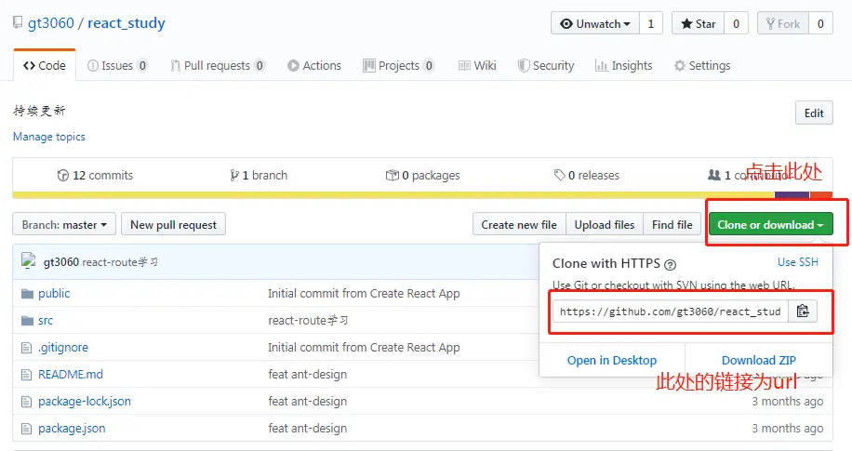Star the repository
852x451 pixels.
(x=698, y=23)
